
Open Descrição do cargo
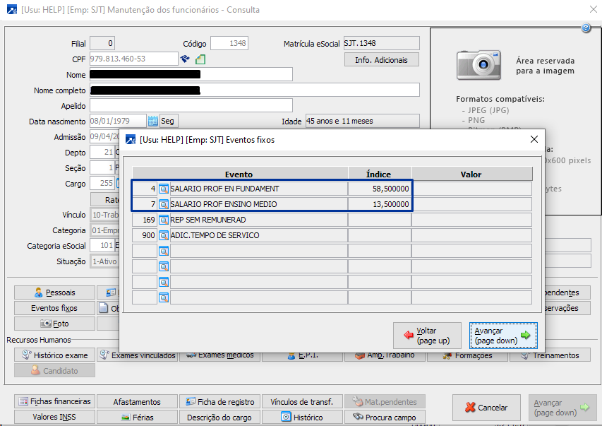(x=219, y=417)
